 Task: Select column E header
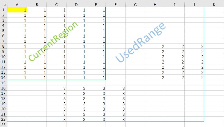click(96, 5)
